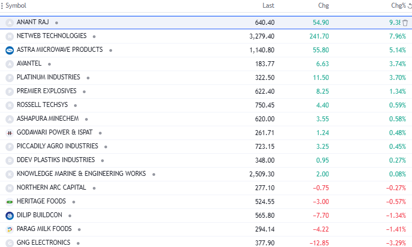412x247 pixels.
Task: Select the DDEV PLASTIKS INDUSTRIES symbol name
Action: coord(56,160)
